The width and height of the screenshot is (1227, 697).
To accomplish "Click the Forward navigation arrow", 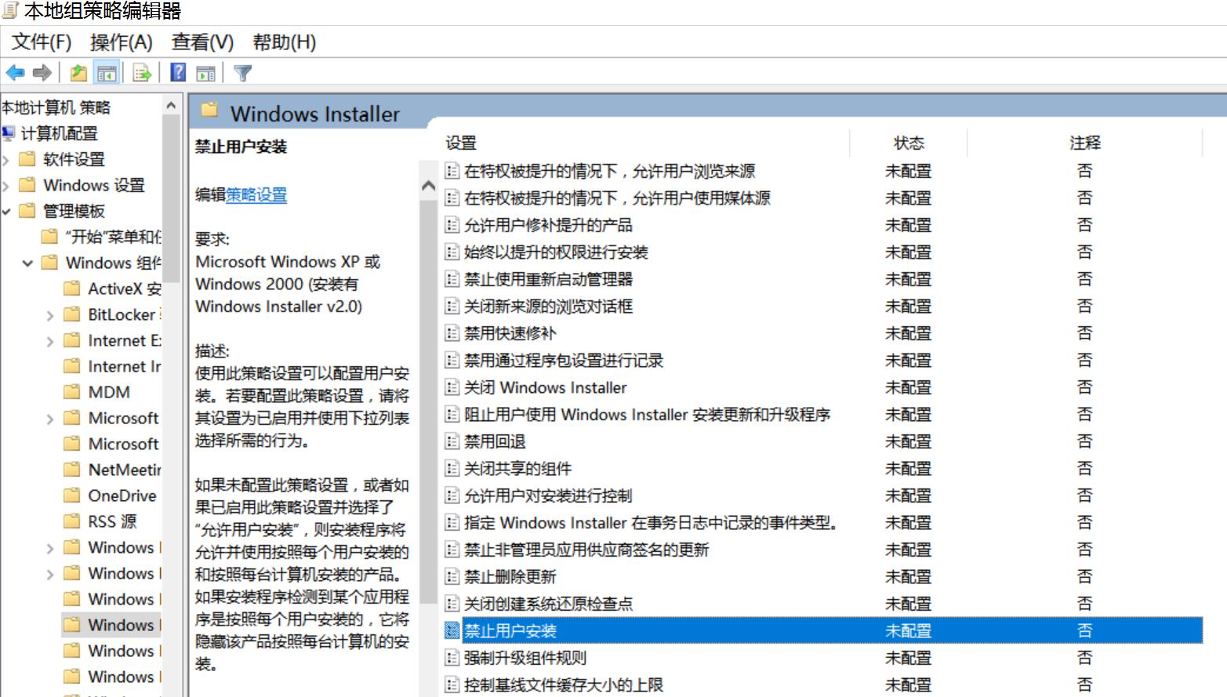I will [x=40, y=73].
